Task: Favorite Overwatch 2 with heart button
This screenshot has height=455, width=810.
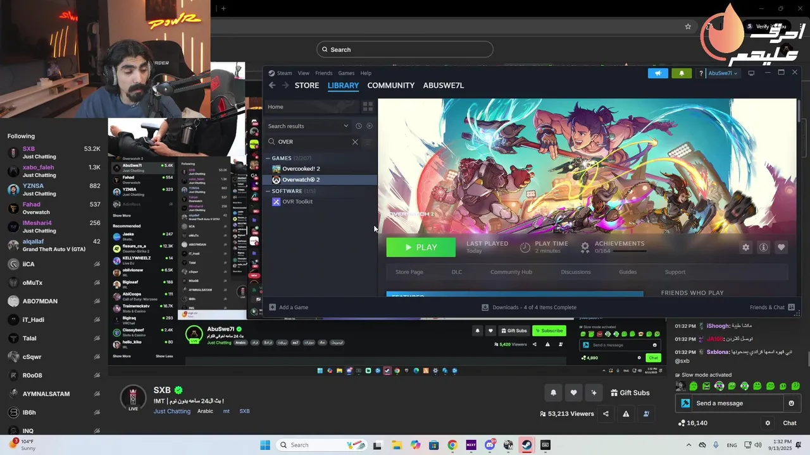Action: pyautogui.click(x=781, y=248)
